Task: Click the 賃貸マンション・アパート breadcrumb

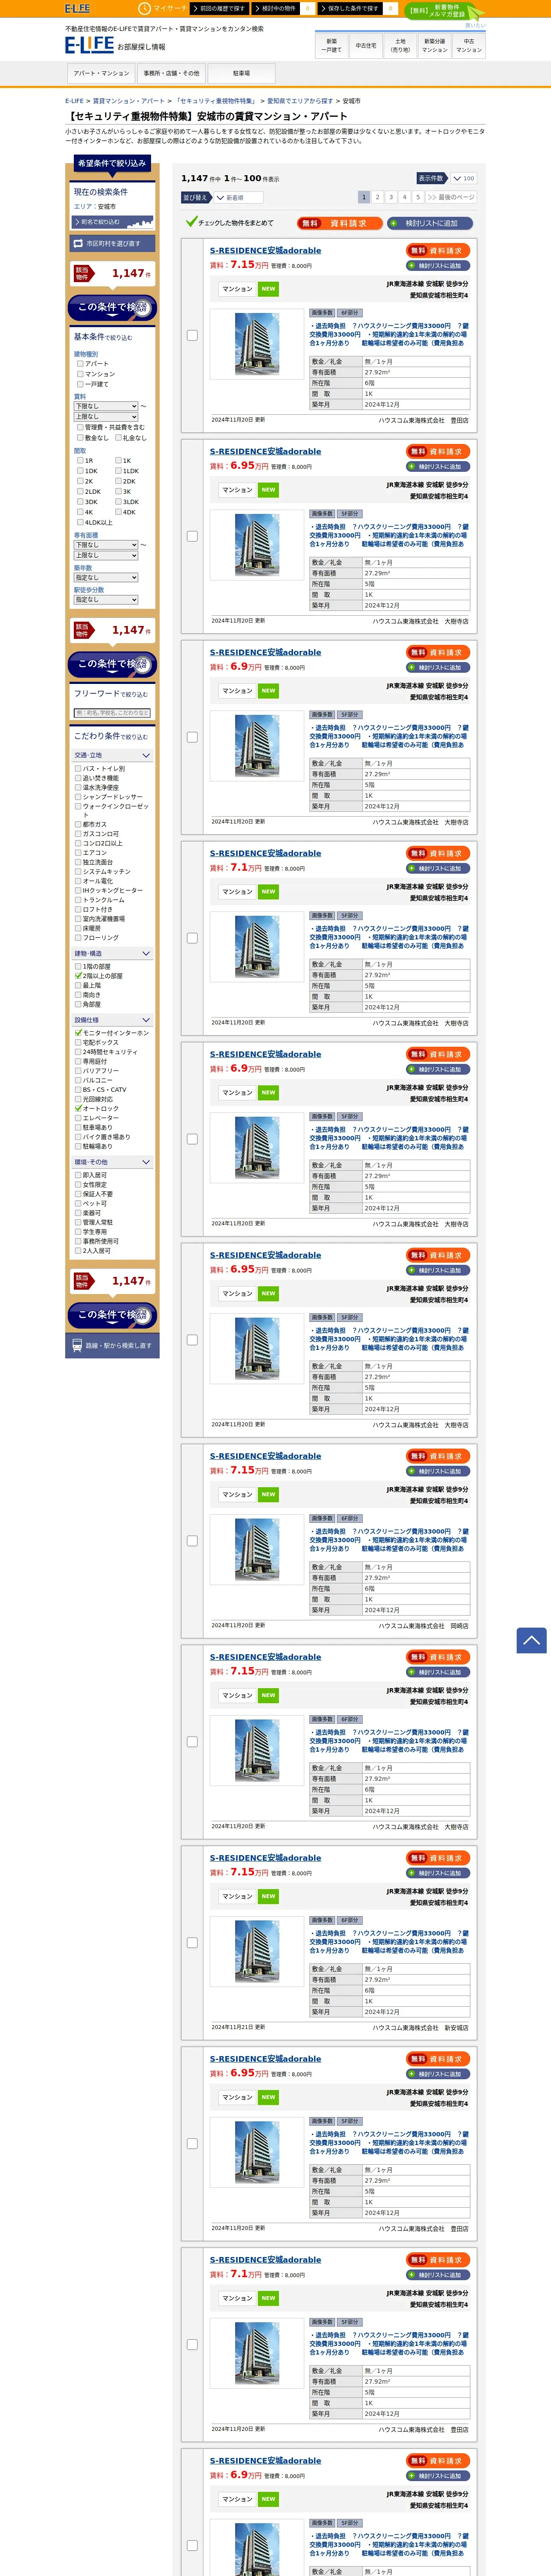Action: point(129,101)
